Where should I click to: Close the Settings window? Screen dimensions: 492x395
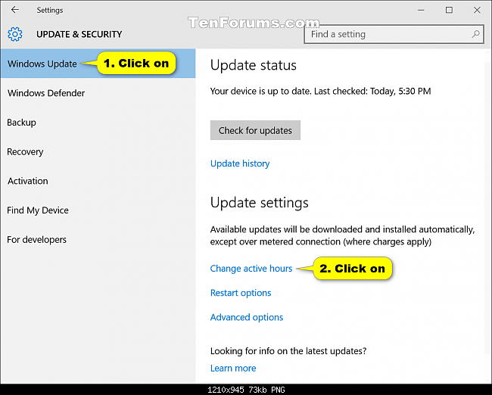click(x=477, y=10)
